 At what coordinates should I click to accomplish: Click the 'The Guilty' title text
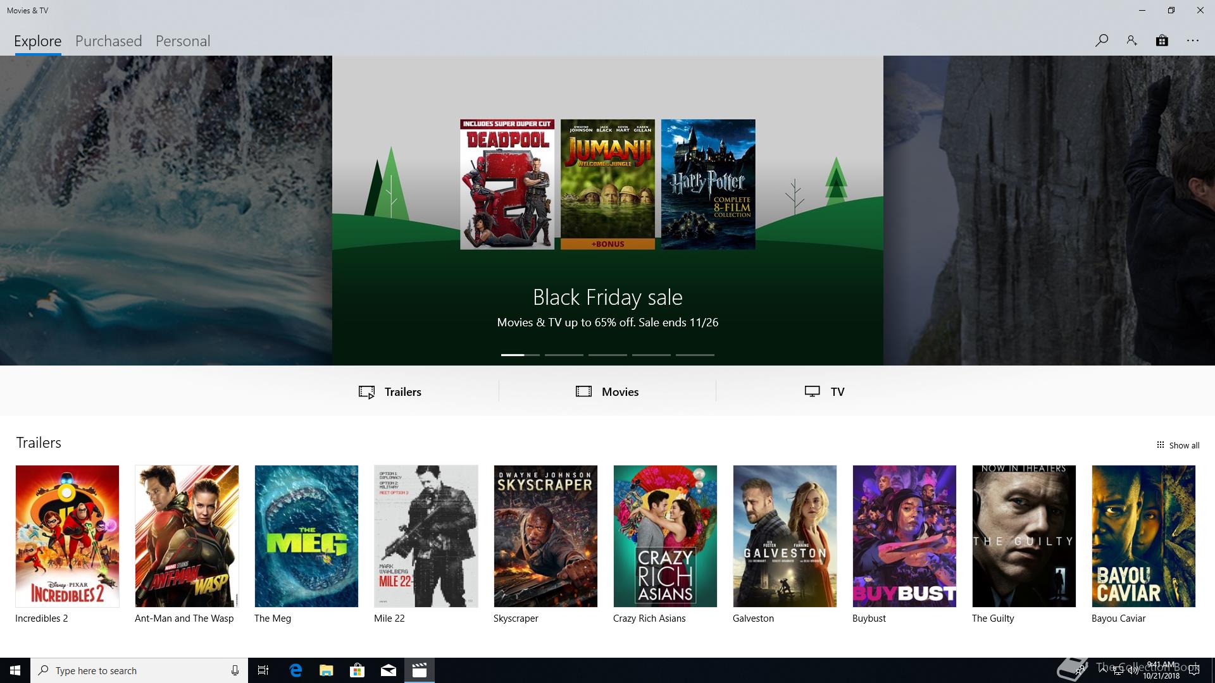click(993, 618)
